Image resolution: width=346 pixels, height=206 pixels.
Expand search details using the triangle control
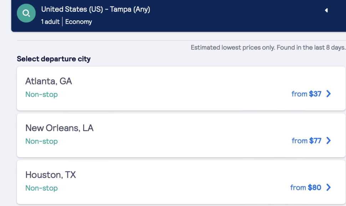pyautogui.click(x=326, y=11)
